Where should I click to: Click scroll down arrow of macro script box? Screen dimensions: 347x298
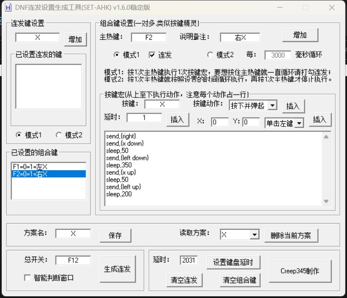click(x=326, y=201)
